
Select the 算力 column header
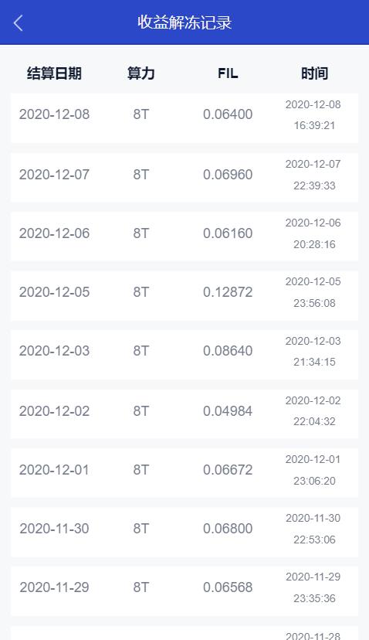(141, 73)
